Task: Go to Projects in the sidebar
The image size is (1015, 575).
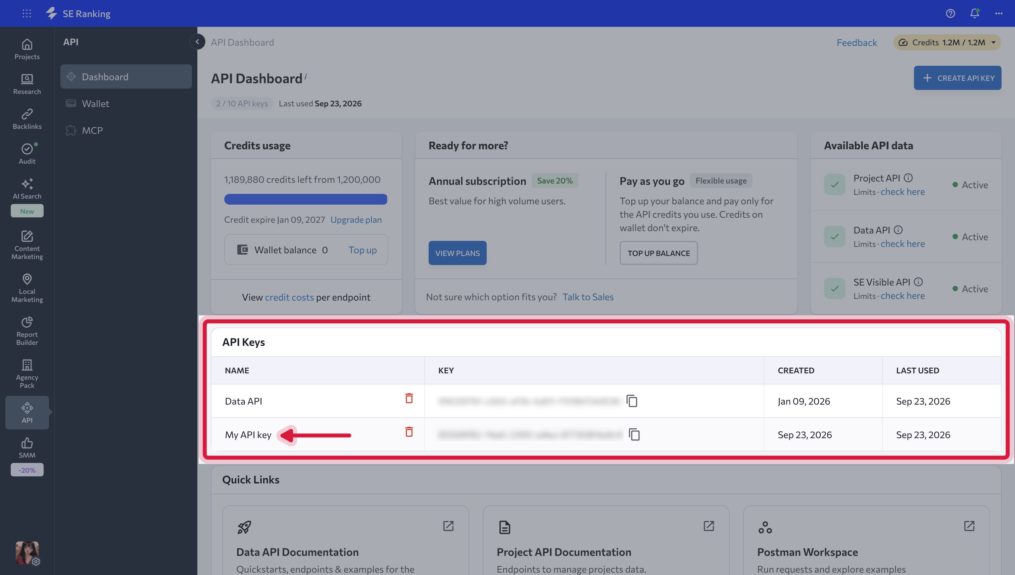Action: pos(27,49)
